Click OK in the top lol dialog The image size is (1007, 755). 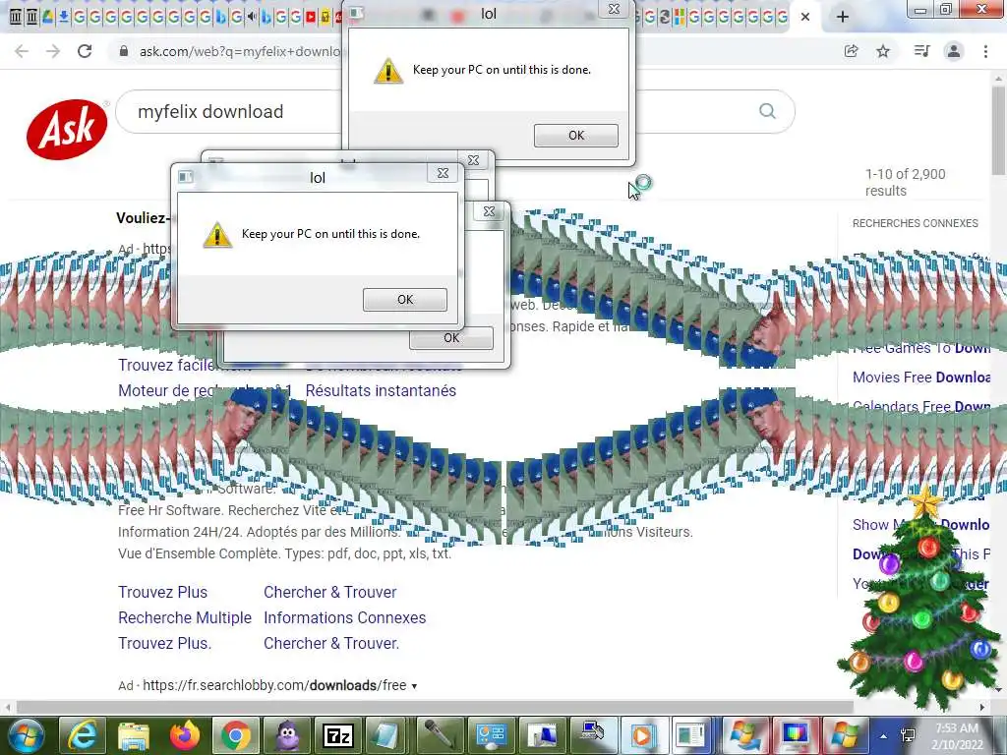point(576,135)
